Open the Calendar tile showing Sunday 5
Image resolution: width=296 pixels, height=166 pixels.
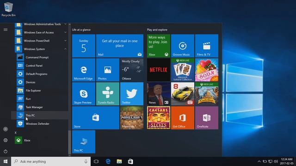click(84, 46)
